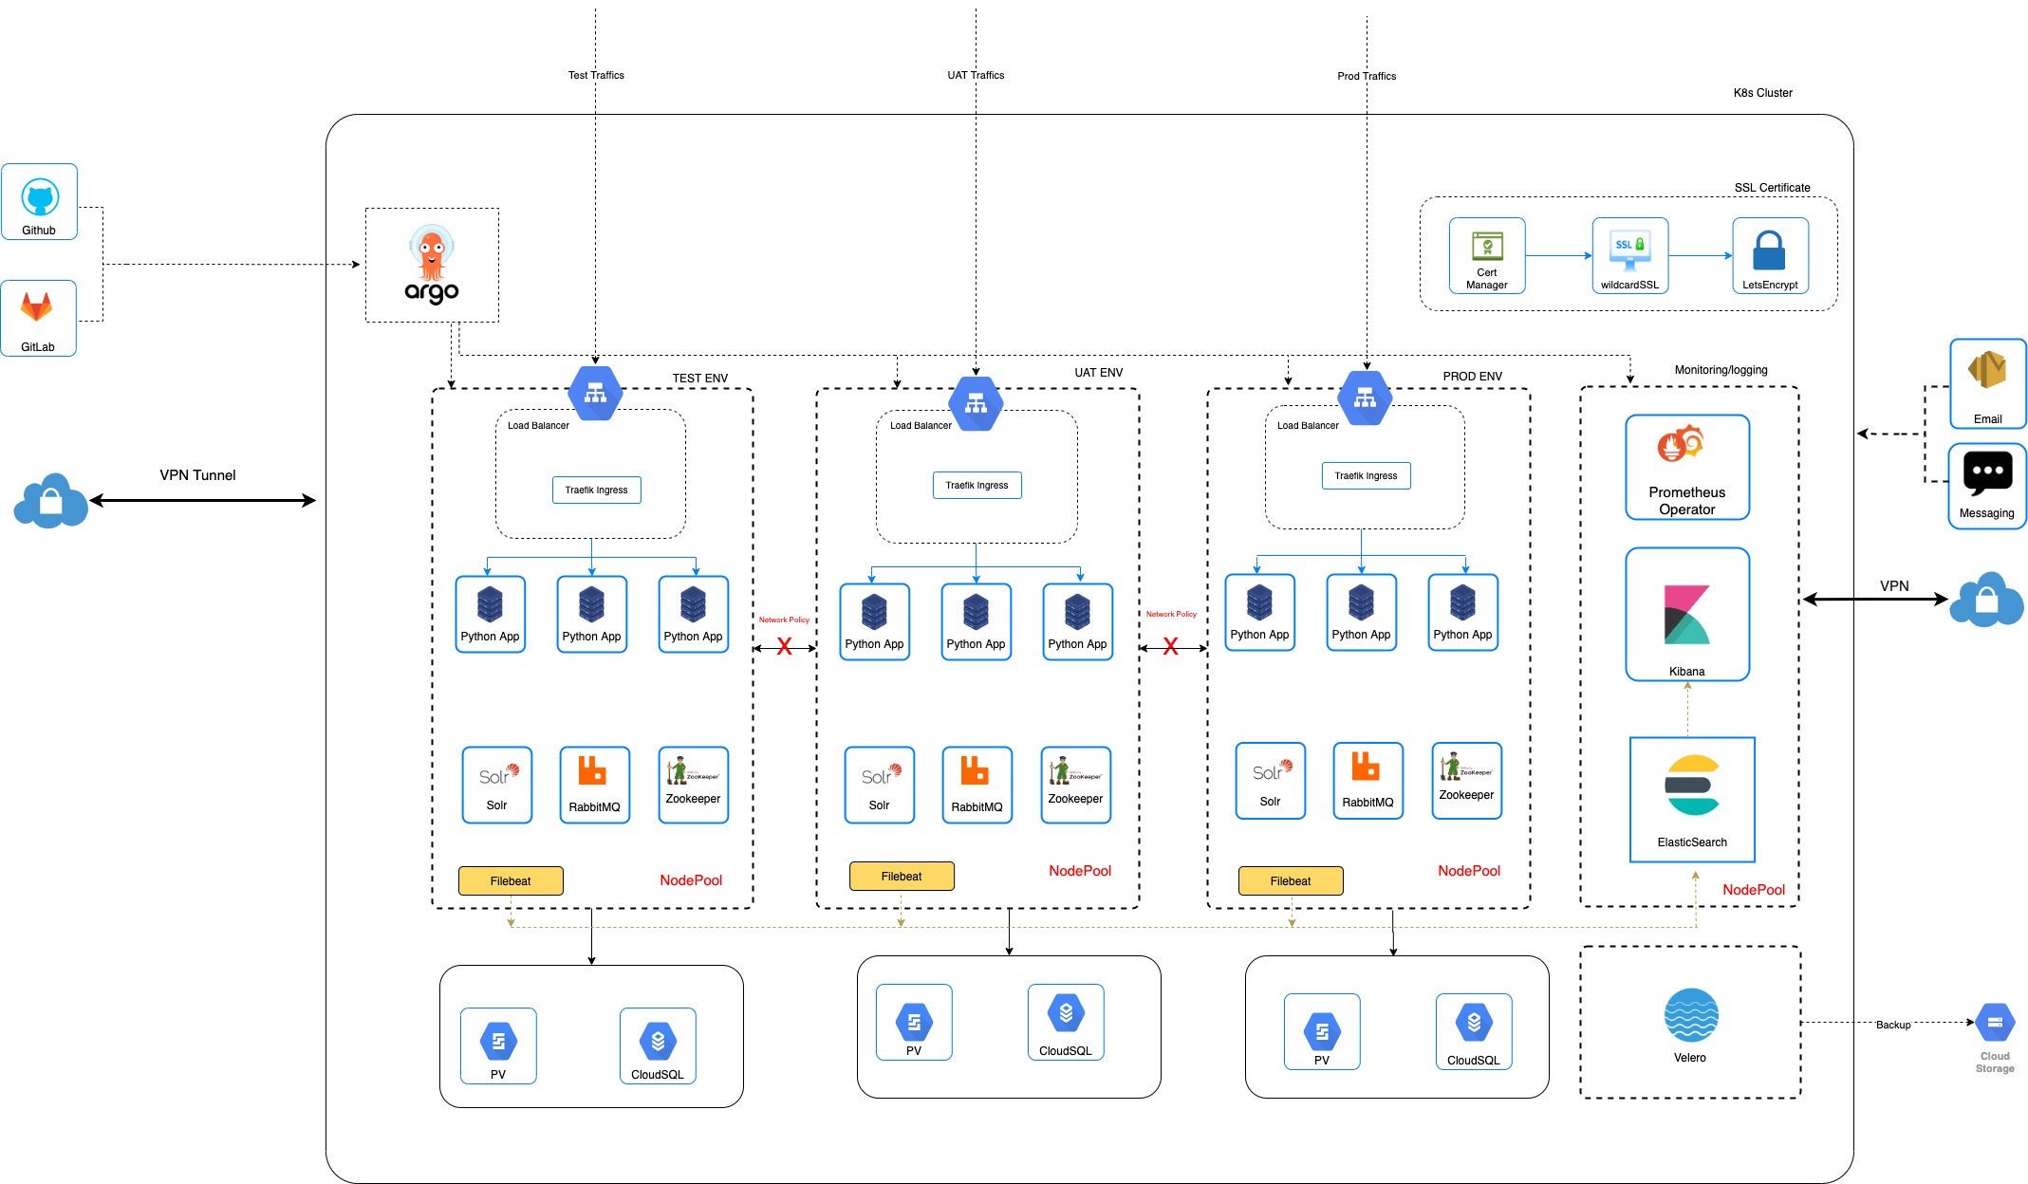Image resolution: width=2028 pixels, height=1184 pixels.
Task: Select the Email icon box
Action: [1987, 382]
